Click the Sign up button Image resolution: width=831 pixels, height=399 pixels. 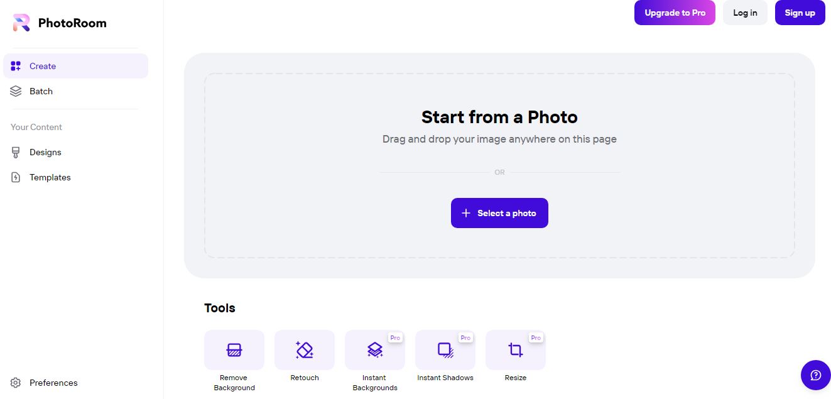800,13
